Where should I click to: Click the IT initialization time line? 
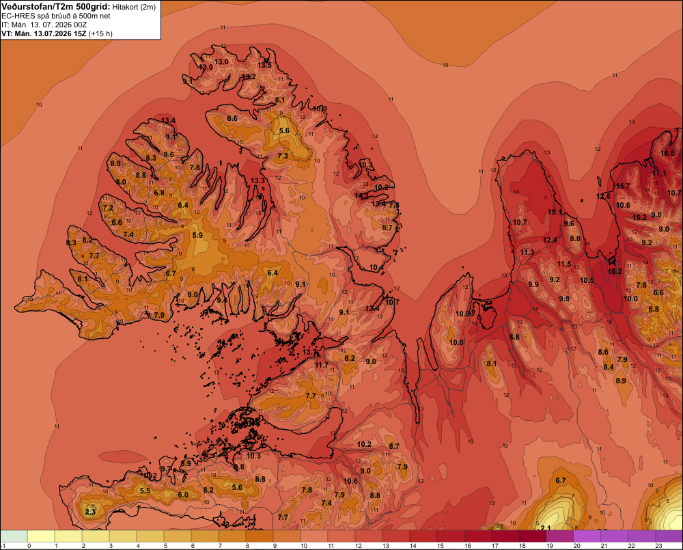(44, 25)
